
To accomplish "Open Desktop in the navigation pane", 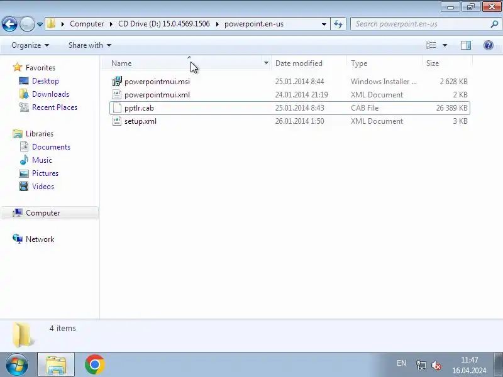I will click(x=45, y=81).
